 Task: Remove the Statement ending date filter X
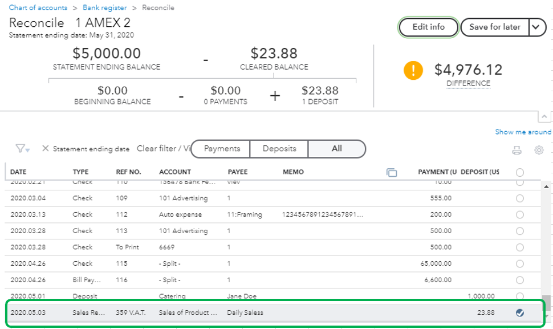point(46,148)
